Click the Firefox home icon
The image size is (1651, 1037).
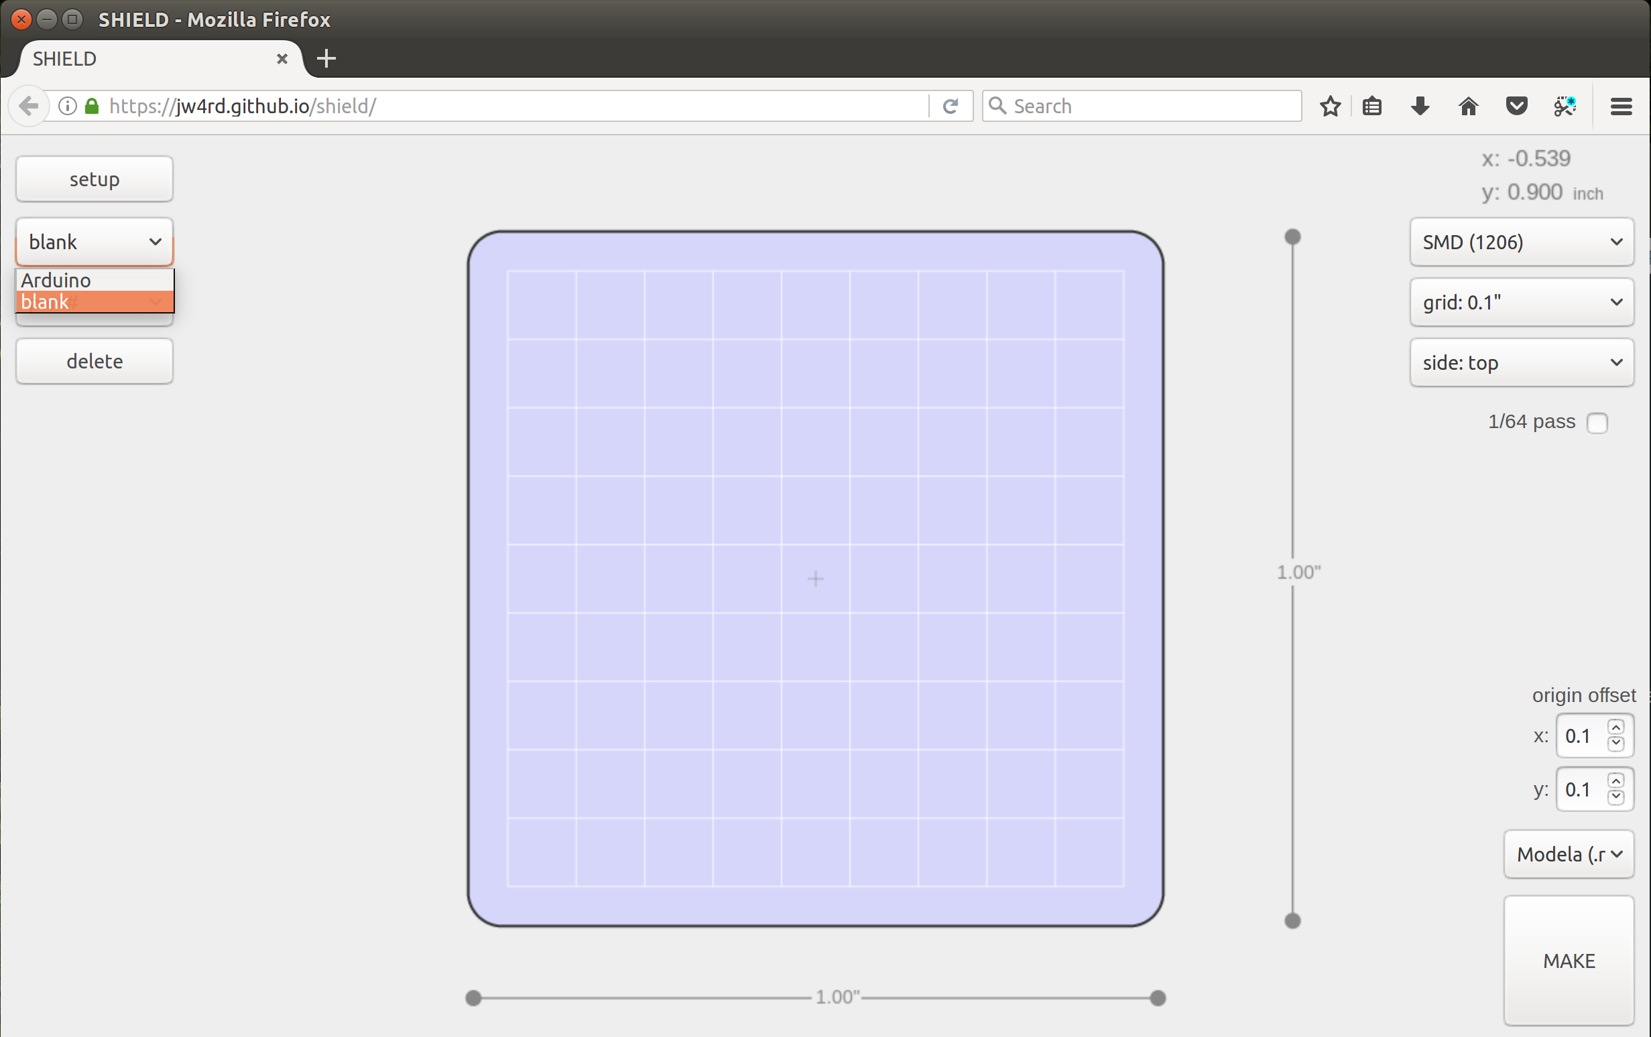tap(1468, 107)
